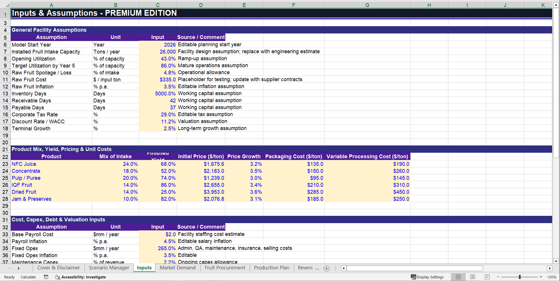Select Base Payroll Cost value $2.0

[x=158, y=234]
